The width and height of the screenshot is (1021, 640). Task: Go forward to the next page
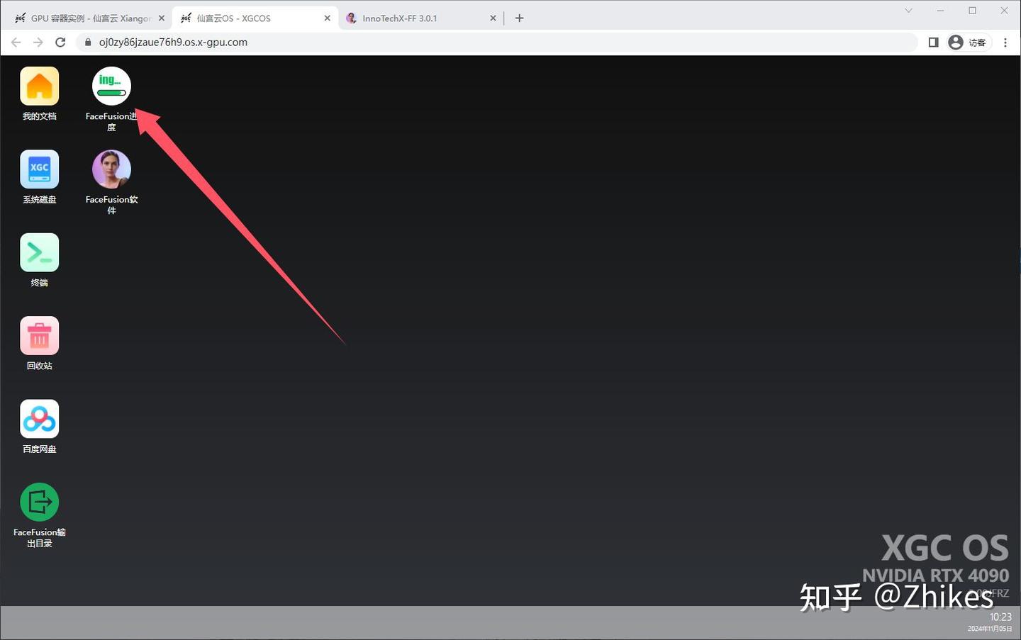click(x=38, y=43)
